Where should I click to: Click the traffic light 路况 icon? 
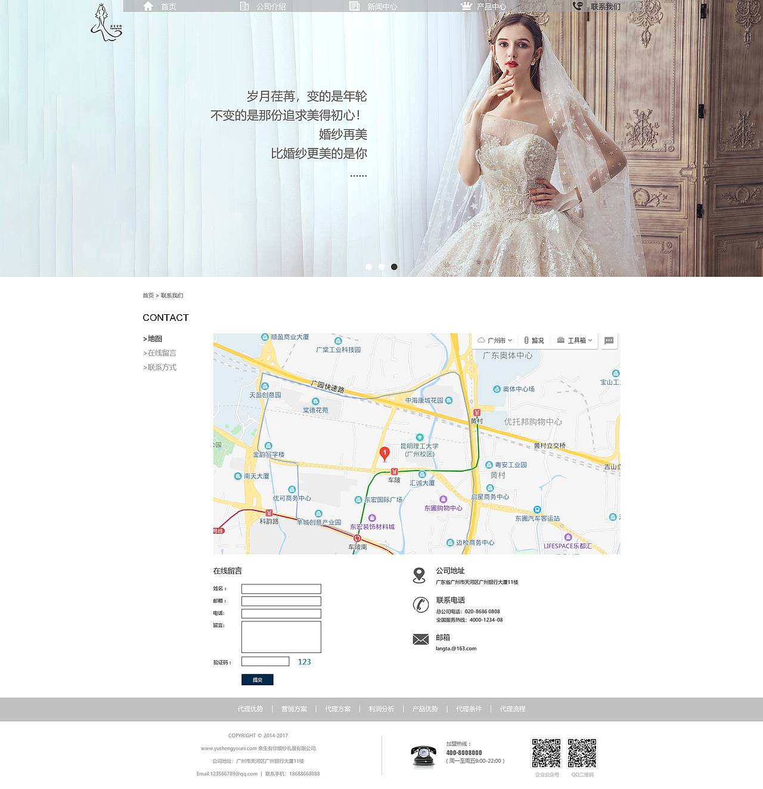(x=526, y=341)
